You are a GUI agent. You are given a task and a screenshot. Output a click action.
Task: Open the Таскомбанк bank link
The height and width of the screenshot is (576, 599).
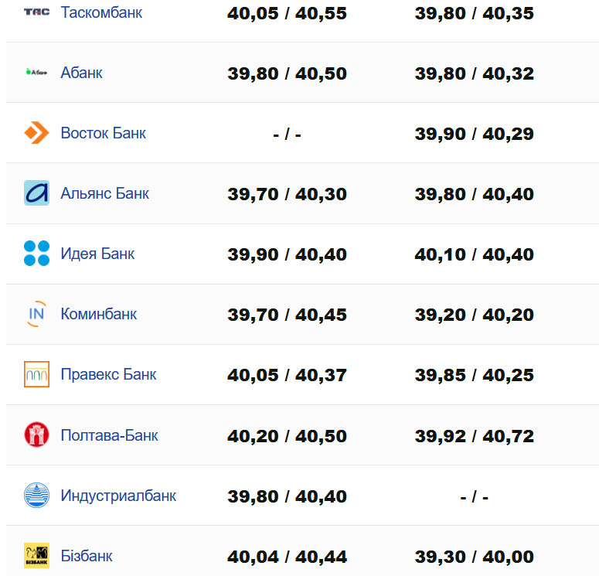pyautogui.click(x=101, y=12)
